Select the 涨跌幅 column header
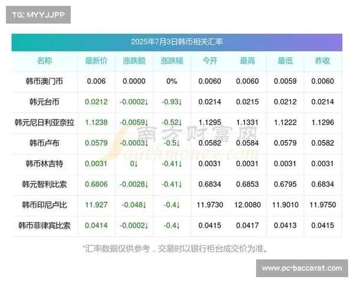This screenshot has height=283, width=354. click(x=172, y=61)
